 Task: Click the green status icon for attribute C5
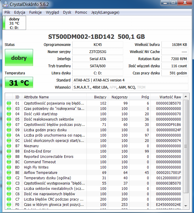pyautogui.click(x=9, y=188)
